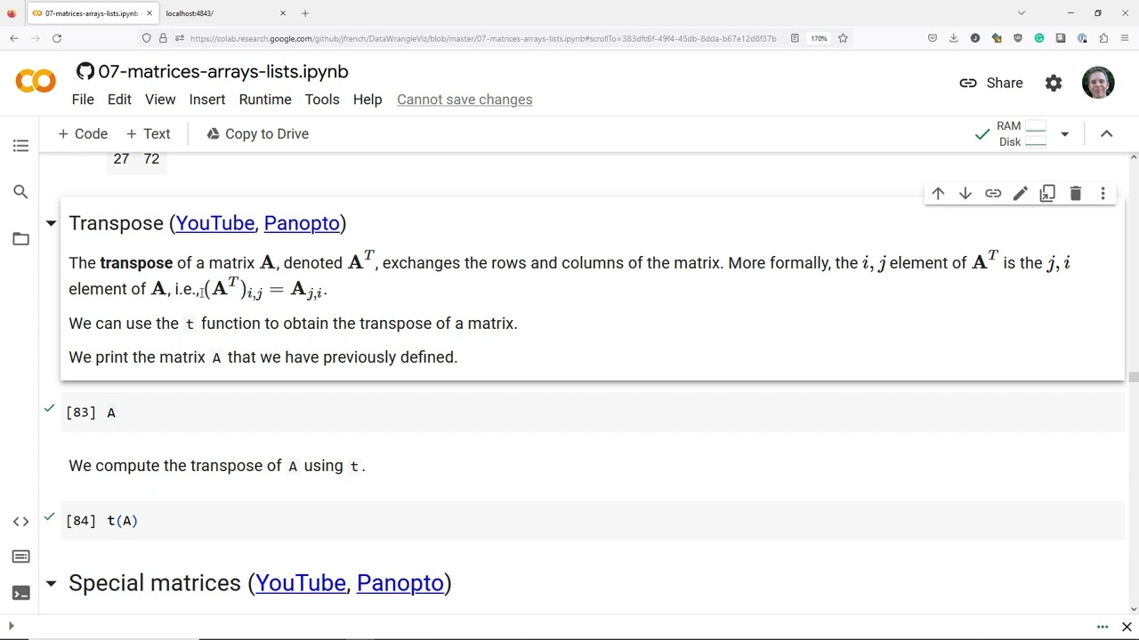This screenshot has width=1139, height=640.
Task: Hide the header with chevron toggle
Action: tap(1106, 134)
